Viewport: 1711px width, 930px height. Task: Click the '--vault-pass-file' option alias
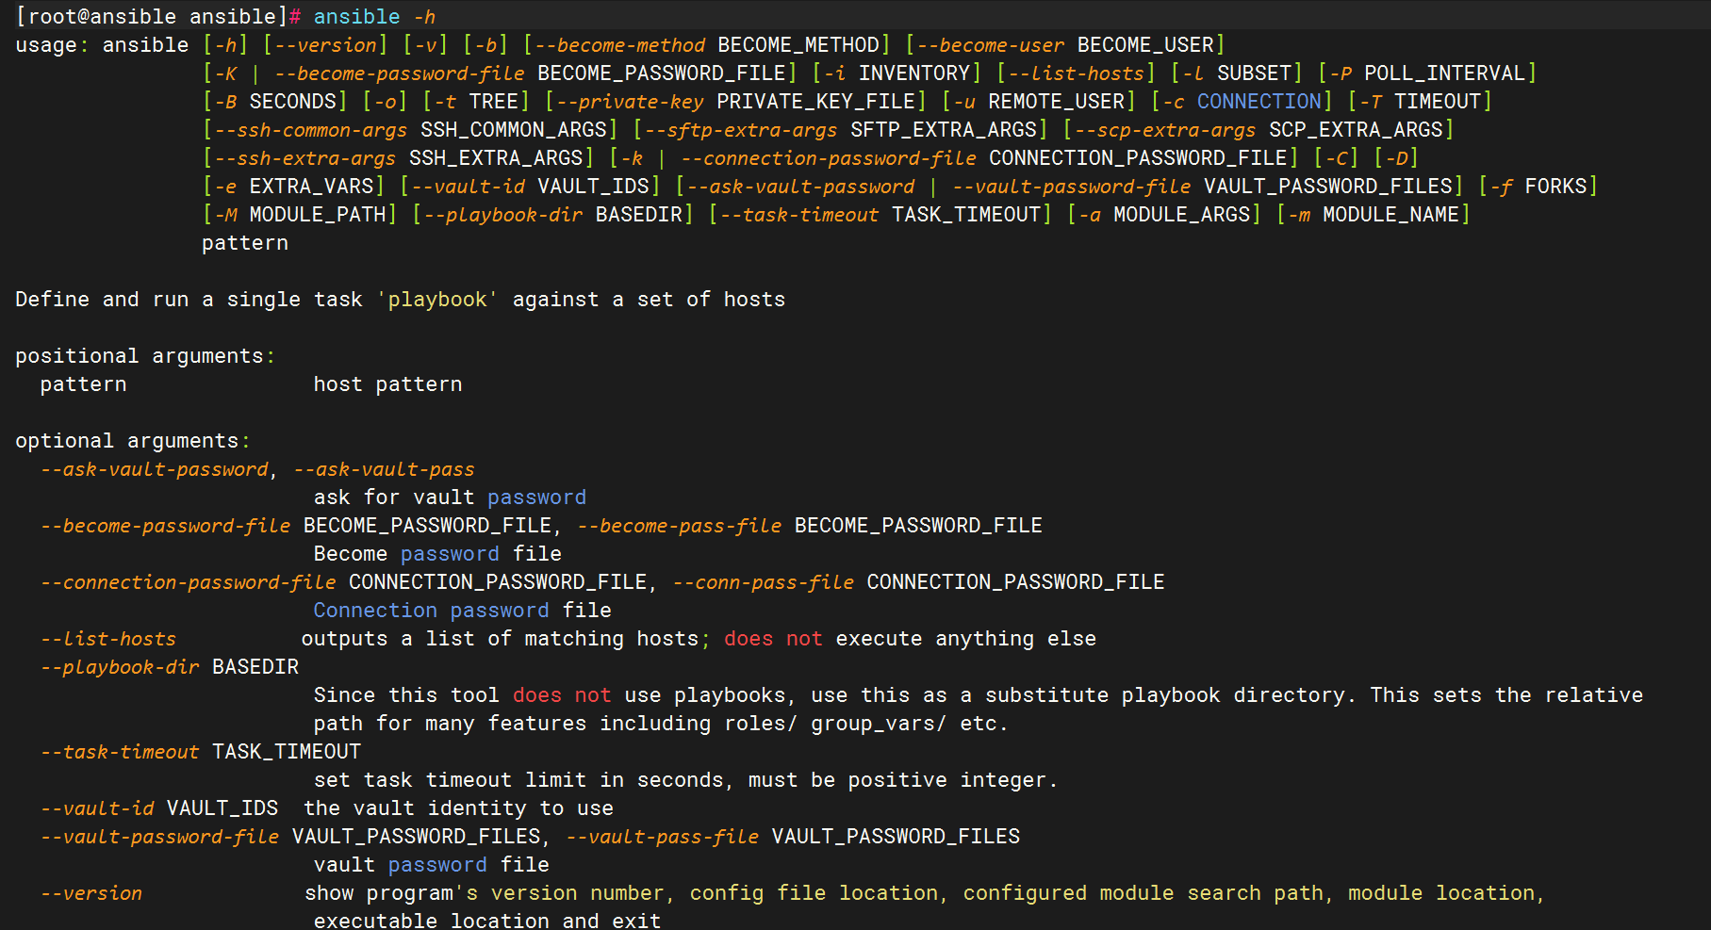tap(663, 837)
